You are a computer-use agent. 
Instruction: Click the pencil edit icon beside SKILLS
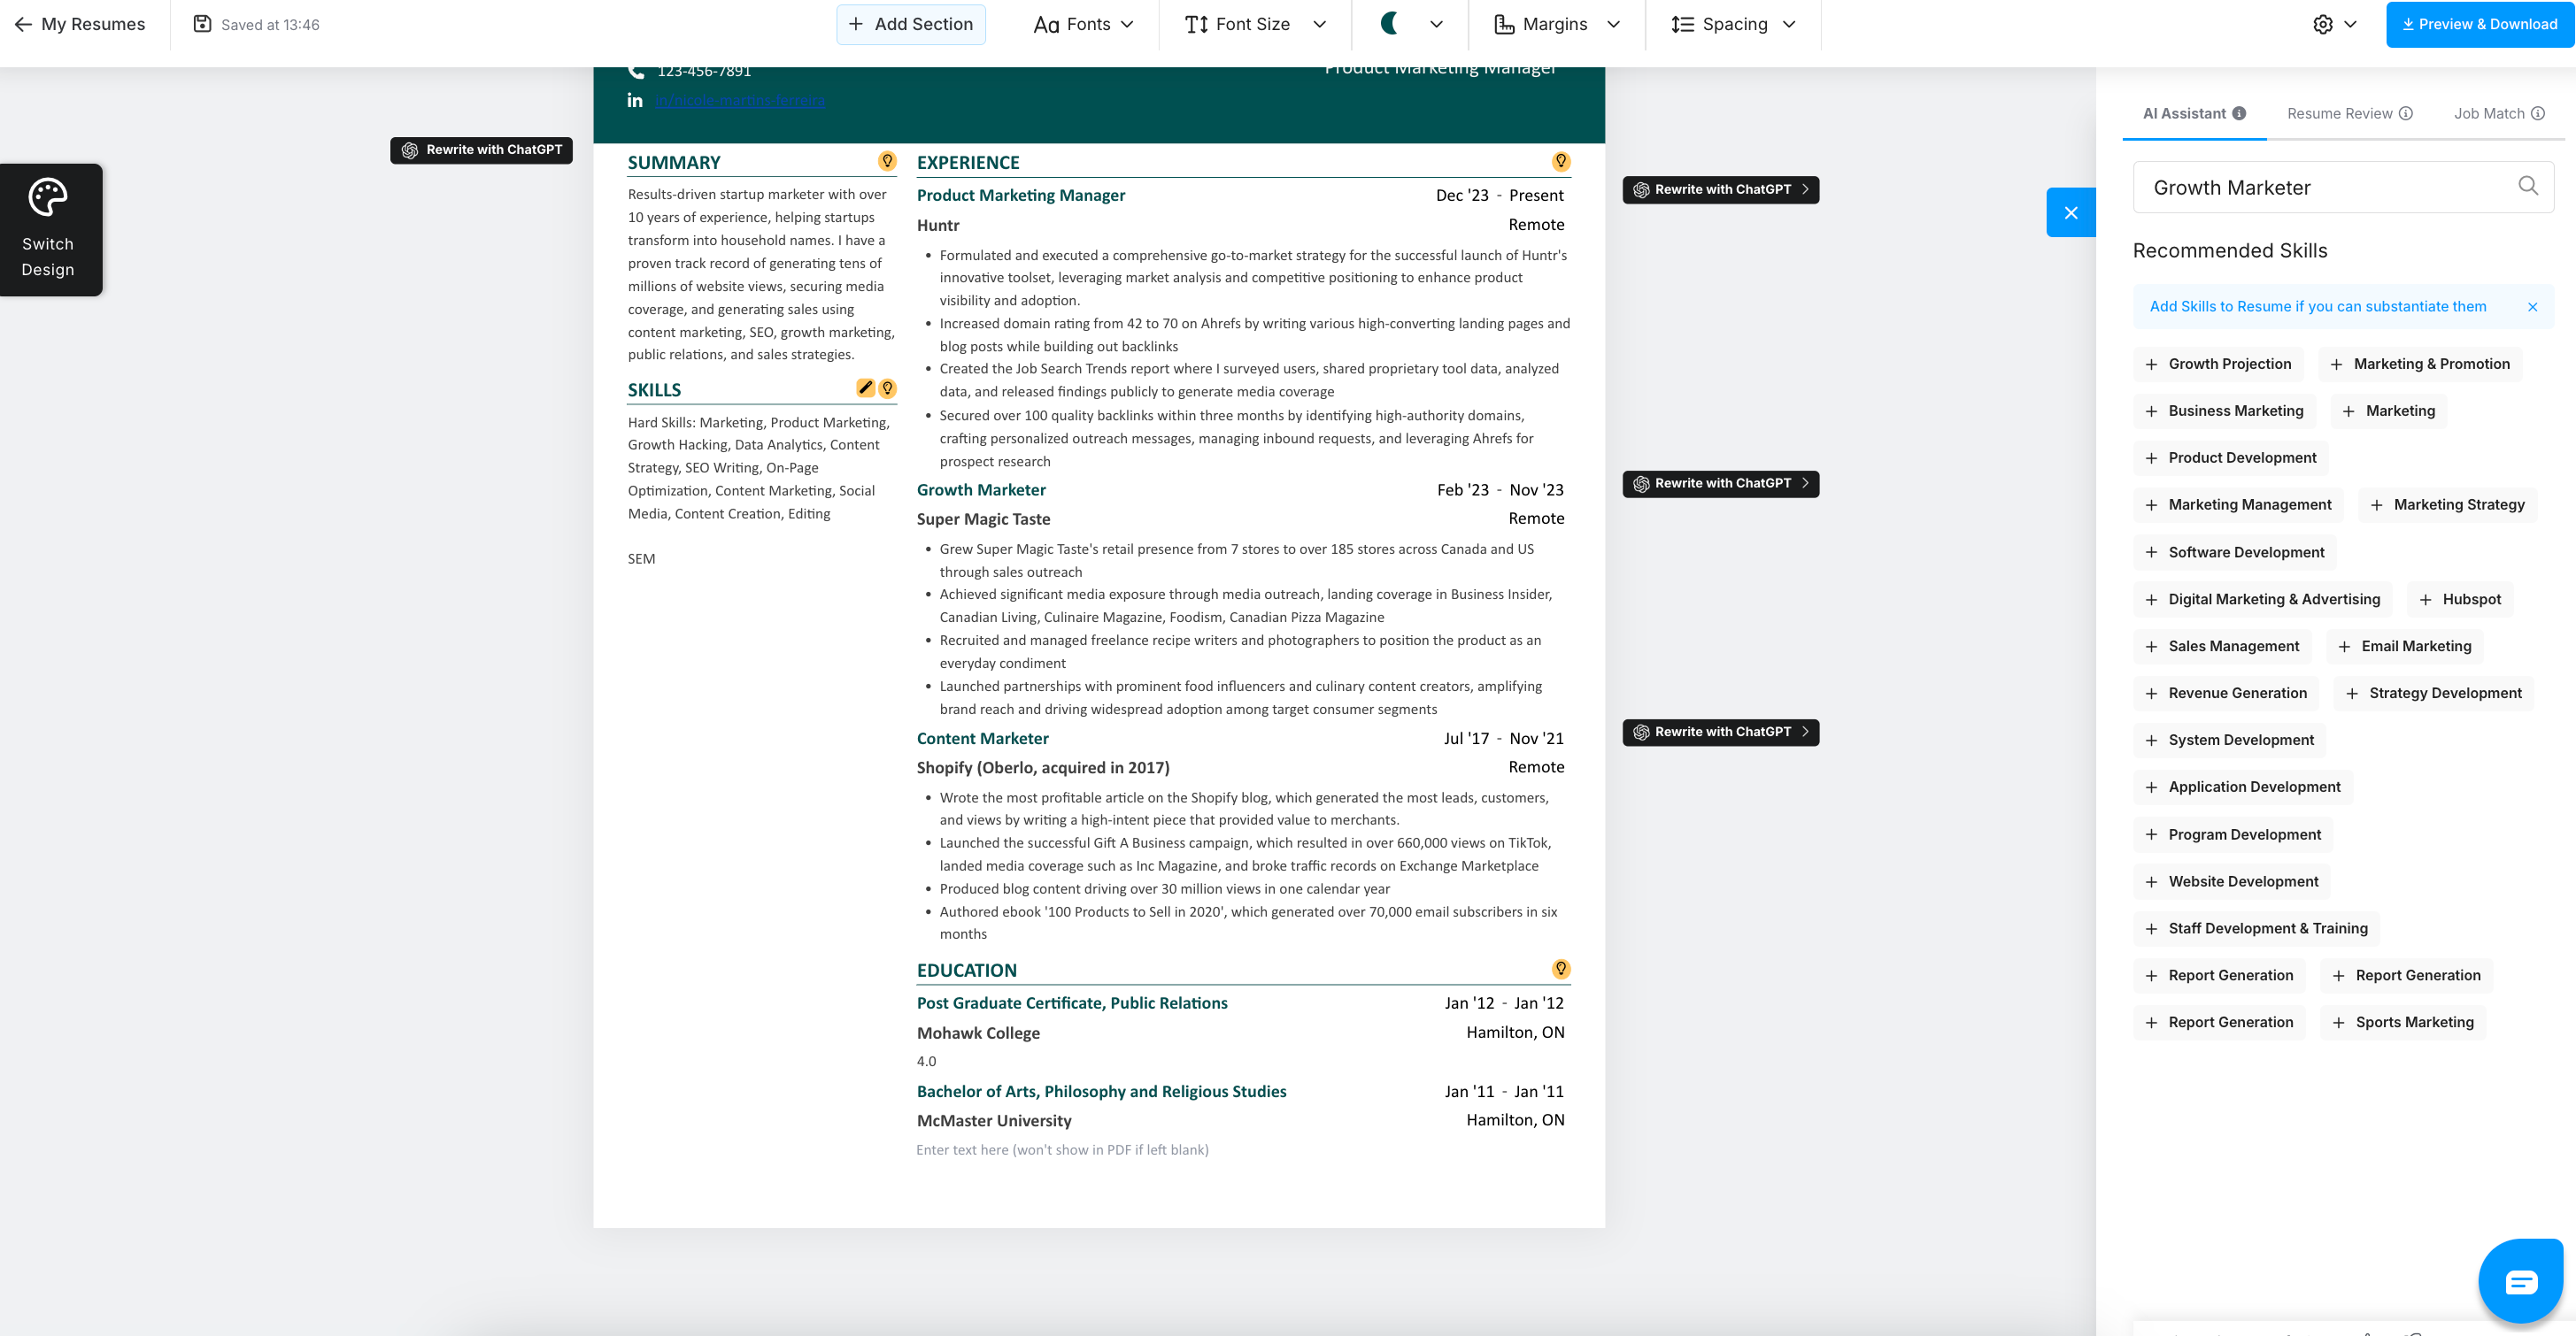tap(865, 388)
